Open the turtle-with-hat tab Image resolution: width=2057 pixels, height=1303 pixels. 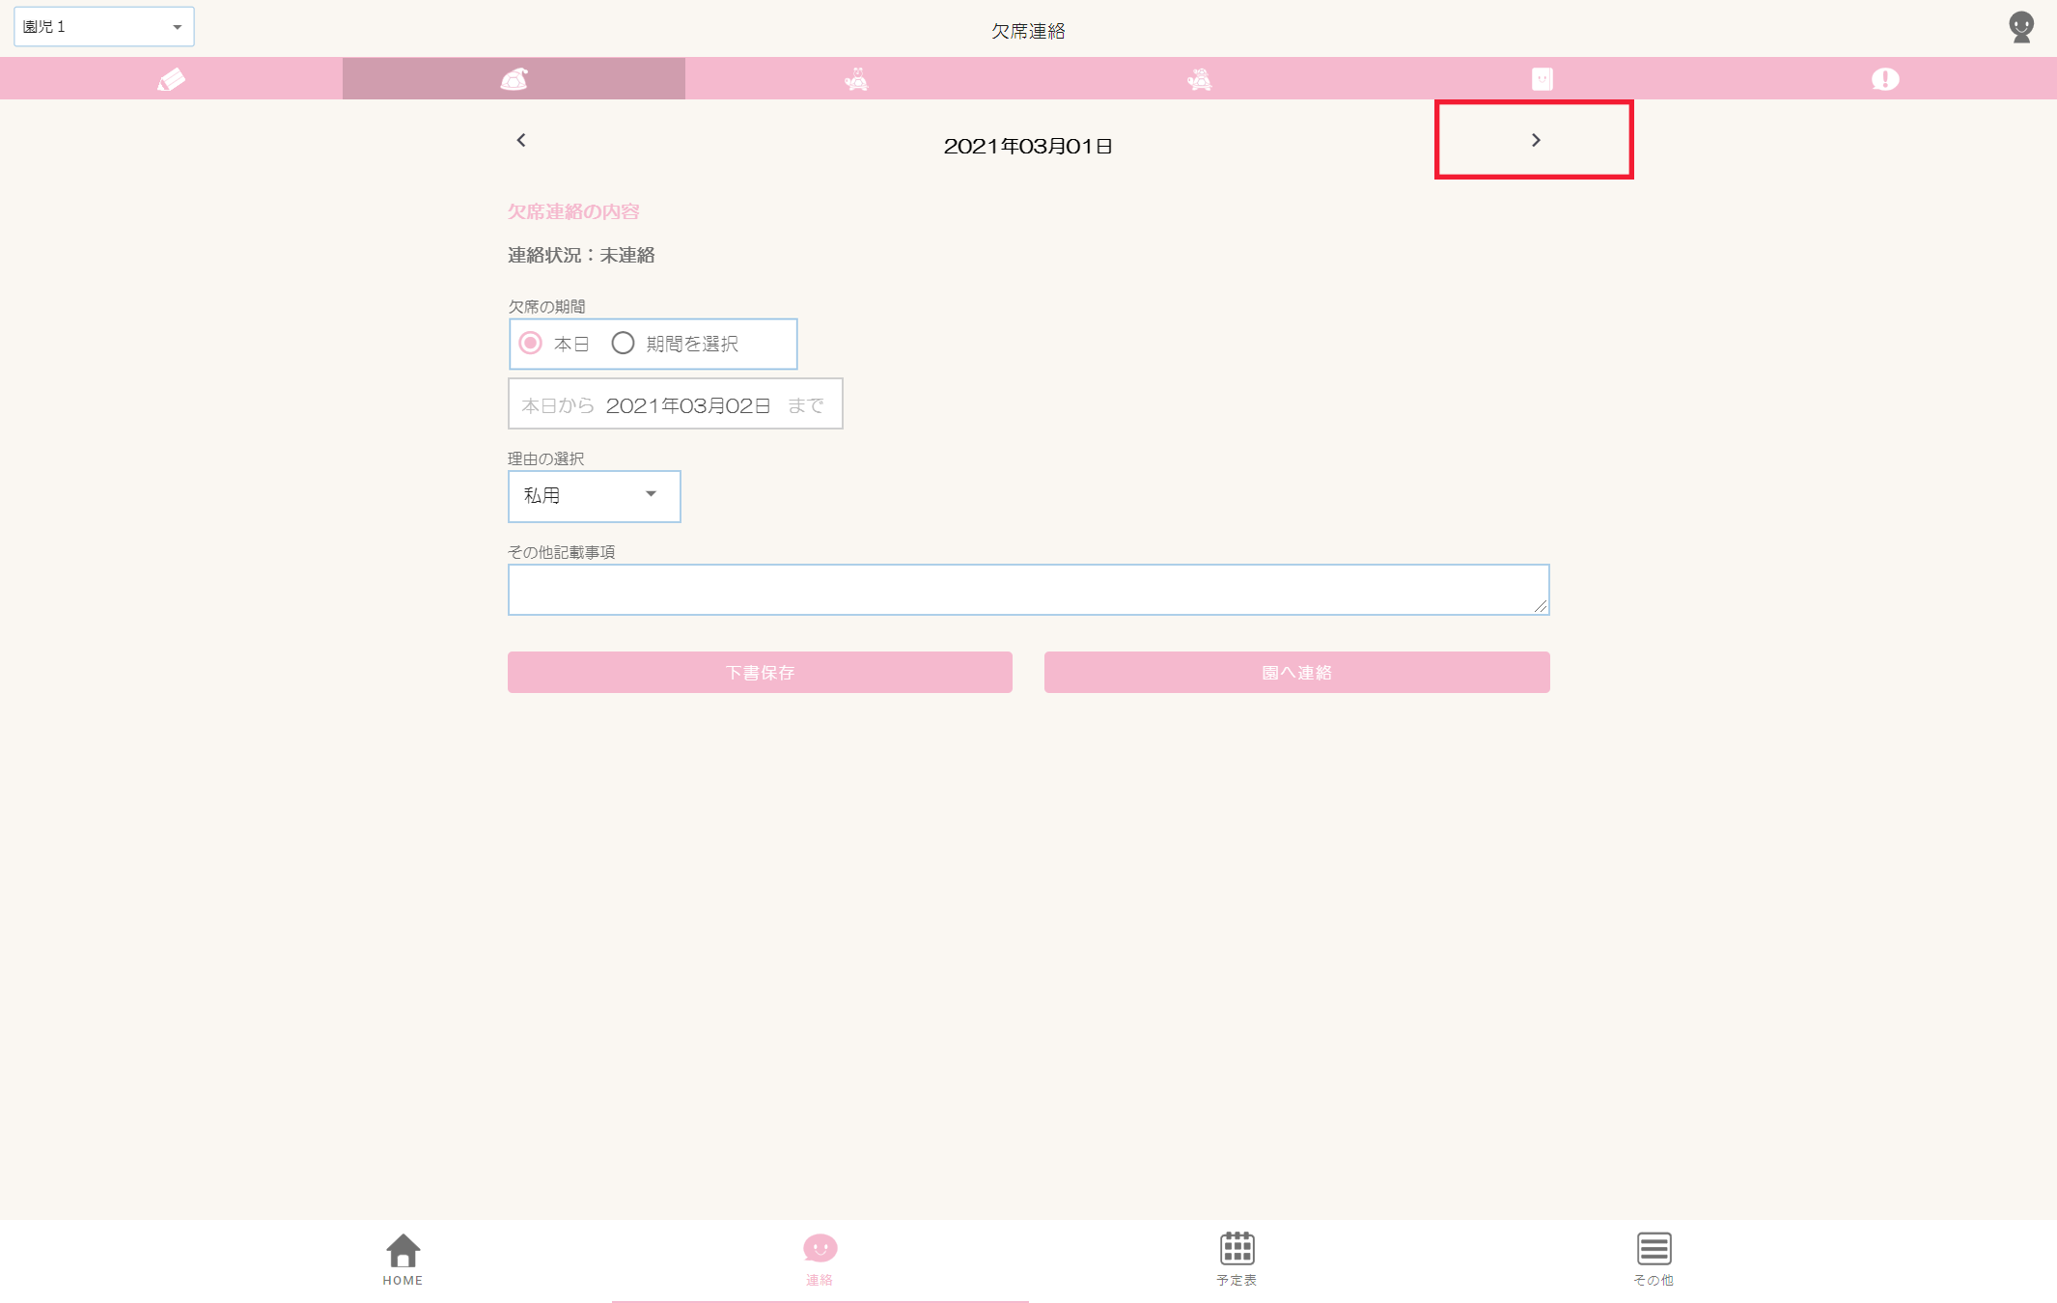coord(1199,78)
